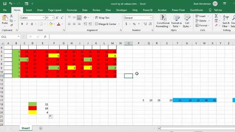The width and height of the screenshot is (235, 132).
Task: Apply accounting dollar format
Action: (126, 24)
